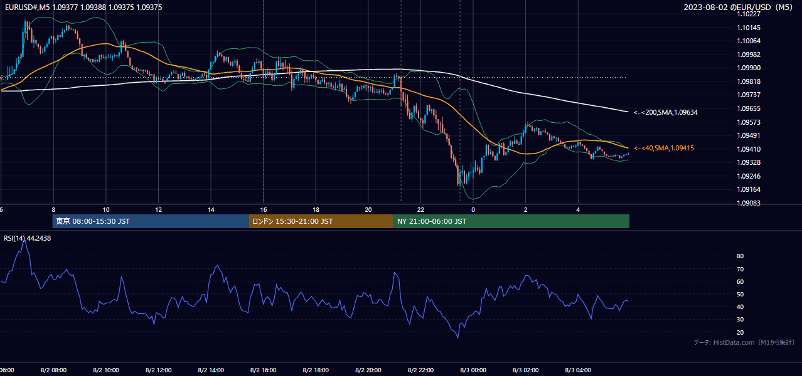
Task: Click price level 1.09900 on axis
Action: coord(748,68)
